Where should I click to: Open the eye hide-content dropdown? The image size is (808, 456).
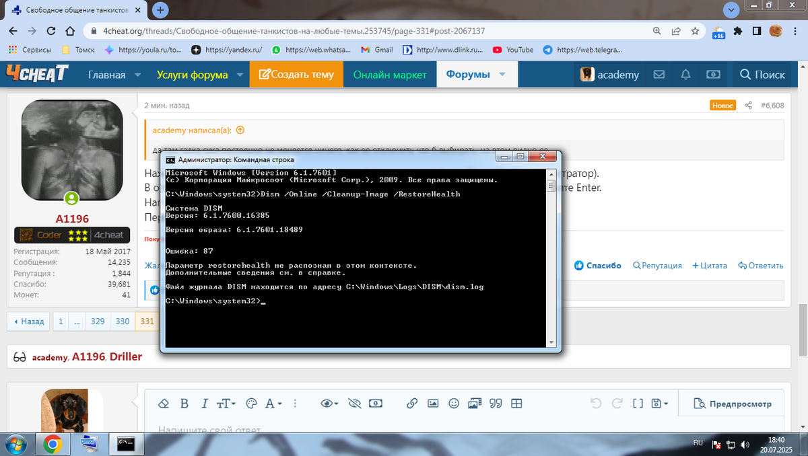[x=329, y=404]
